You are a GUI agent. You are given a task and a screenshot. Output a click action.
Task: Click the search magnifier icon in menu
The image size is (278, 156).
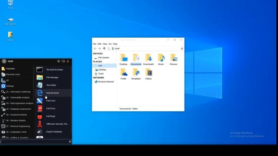[x=69, y=141]
